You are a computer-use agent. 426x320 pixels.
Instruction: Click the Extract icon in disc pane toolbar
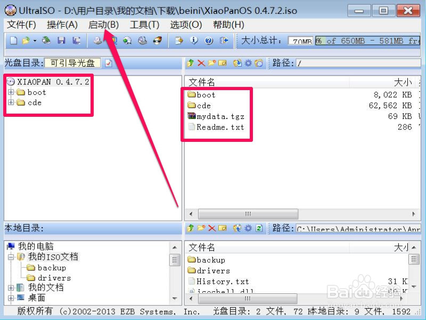pyautogui.click(x=237, y=63)
